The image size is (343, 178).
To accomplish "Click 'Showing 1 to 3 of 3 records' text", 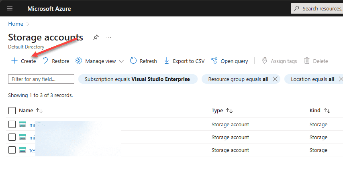I will coord(41,95).
